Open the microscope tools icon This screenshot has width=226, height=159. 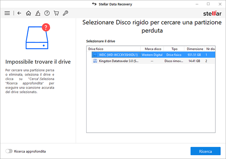[38, 13]
